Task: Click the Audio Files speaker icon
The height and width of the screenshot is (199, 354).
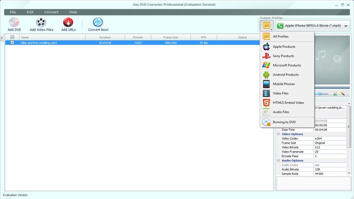Action: [x=266, y=112]
